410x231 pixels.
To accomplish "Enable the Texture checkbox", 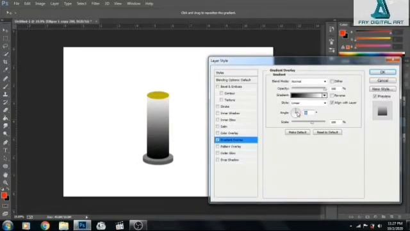I will click(222, 100).
